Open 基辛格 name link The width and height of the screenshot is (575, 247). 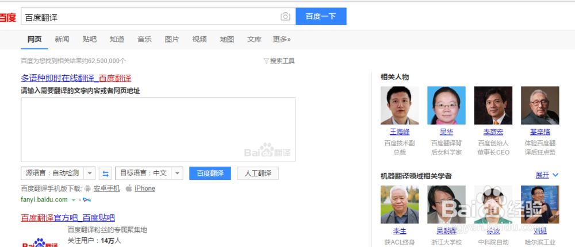pos(540,132)
